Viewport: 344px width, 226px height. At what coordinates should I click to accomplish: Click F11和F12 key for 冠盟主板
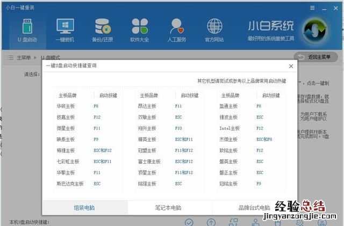tap(184, 150)
